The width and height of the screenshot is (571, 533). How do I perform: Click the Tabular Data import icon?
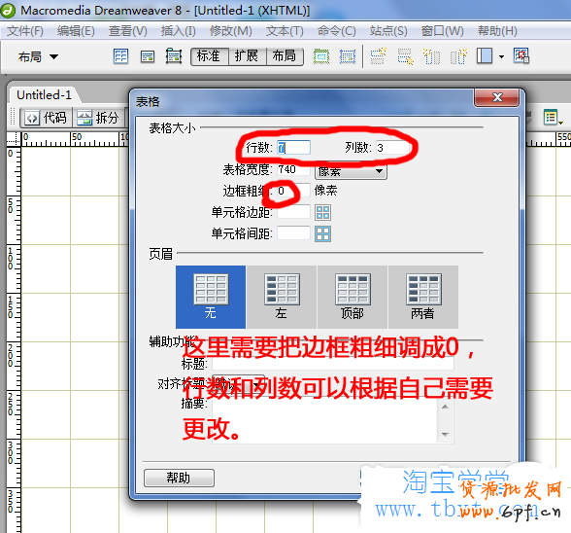coord(521,55)
